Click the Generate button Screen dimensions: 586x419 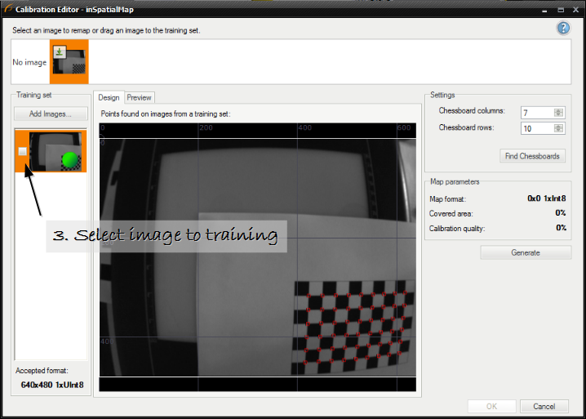pyautogui.click(x=525, y=252)
